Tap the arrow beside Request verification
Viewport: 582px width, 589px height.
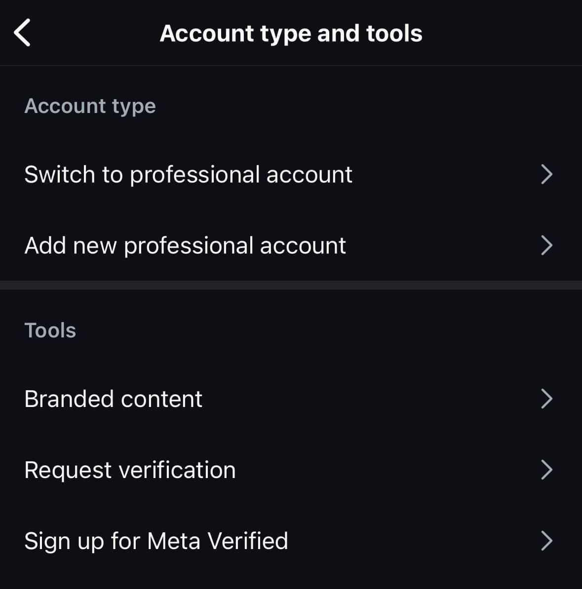546,470
